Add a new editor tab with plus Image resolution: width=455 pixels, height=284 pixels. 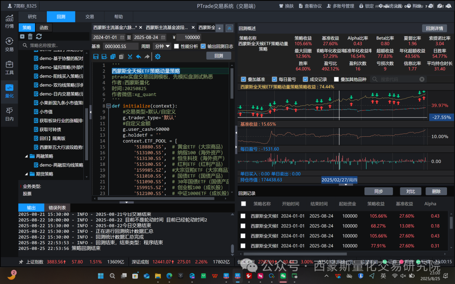[x=219, y=28]
